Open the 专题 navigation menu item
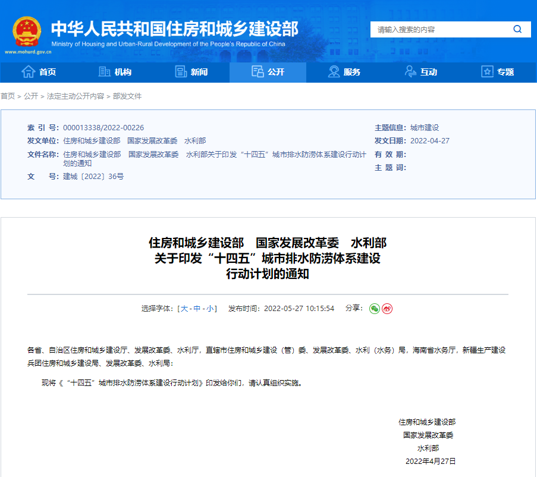 [505, 72]
